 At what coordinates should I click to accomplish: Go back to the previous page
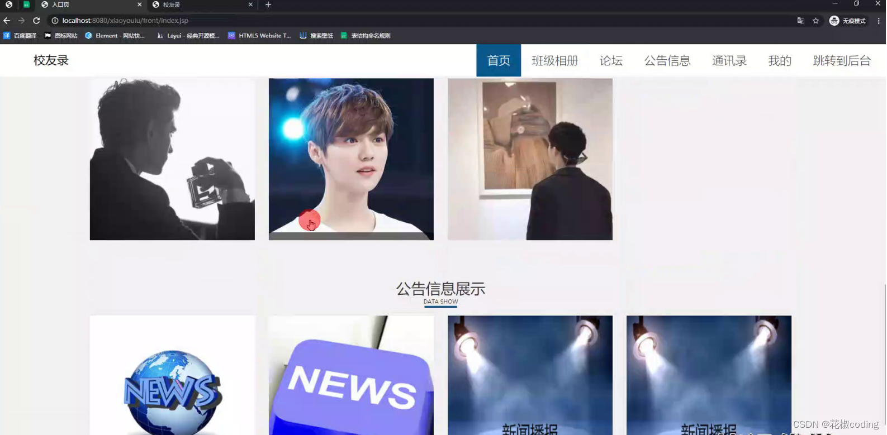point(7,21)
